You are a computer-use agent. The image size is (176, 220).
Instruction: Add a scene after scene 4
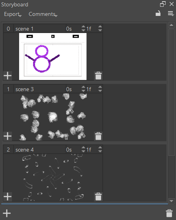click(8, 197)
